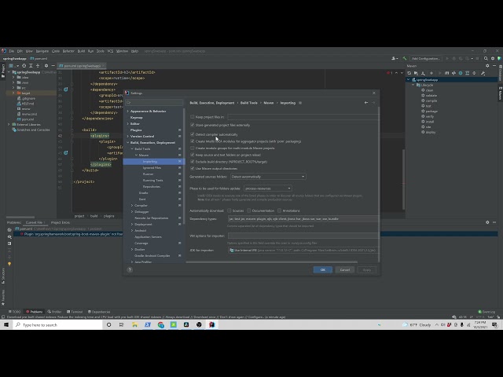Viewport: 503px width, 377px height.
Task: Open Maven settings wrench icon
Action: click(x=483, y=73)
